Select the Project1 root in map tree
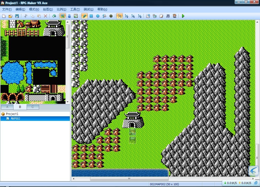Screen dimensions: 260x187 tap(12, 114)
